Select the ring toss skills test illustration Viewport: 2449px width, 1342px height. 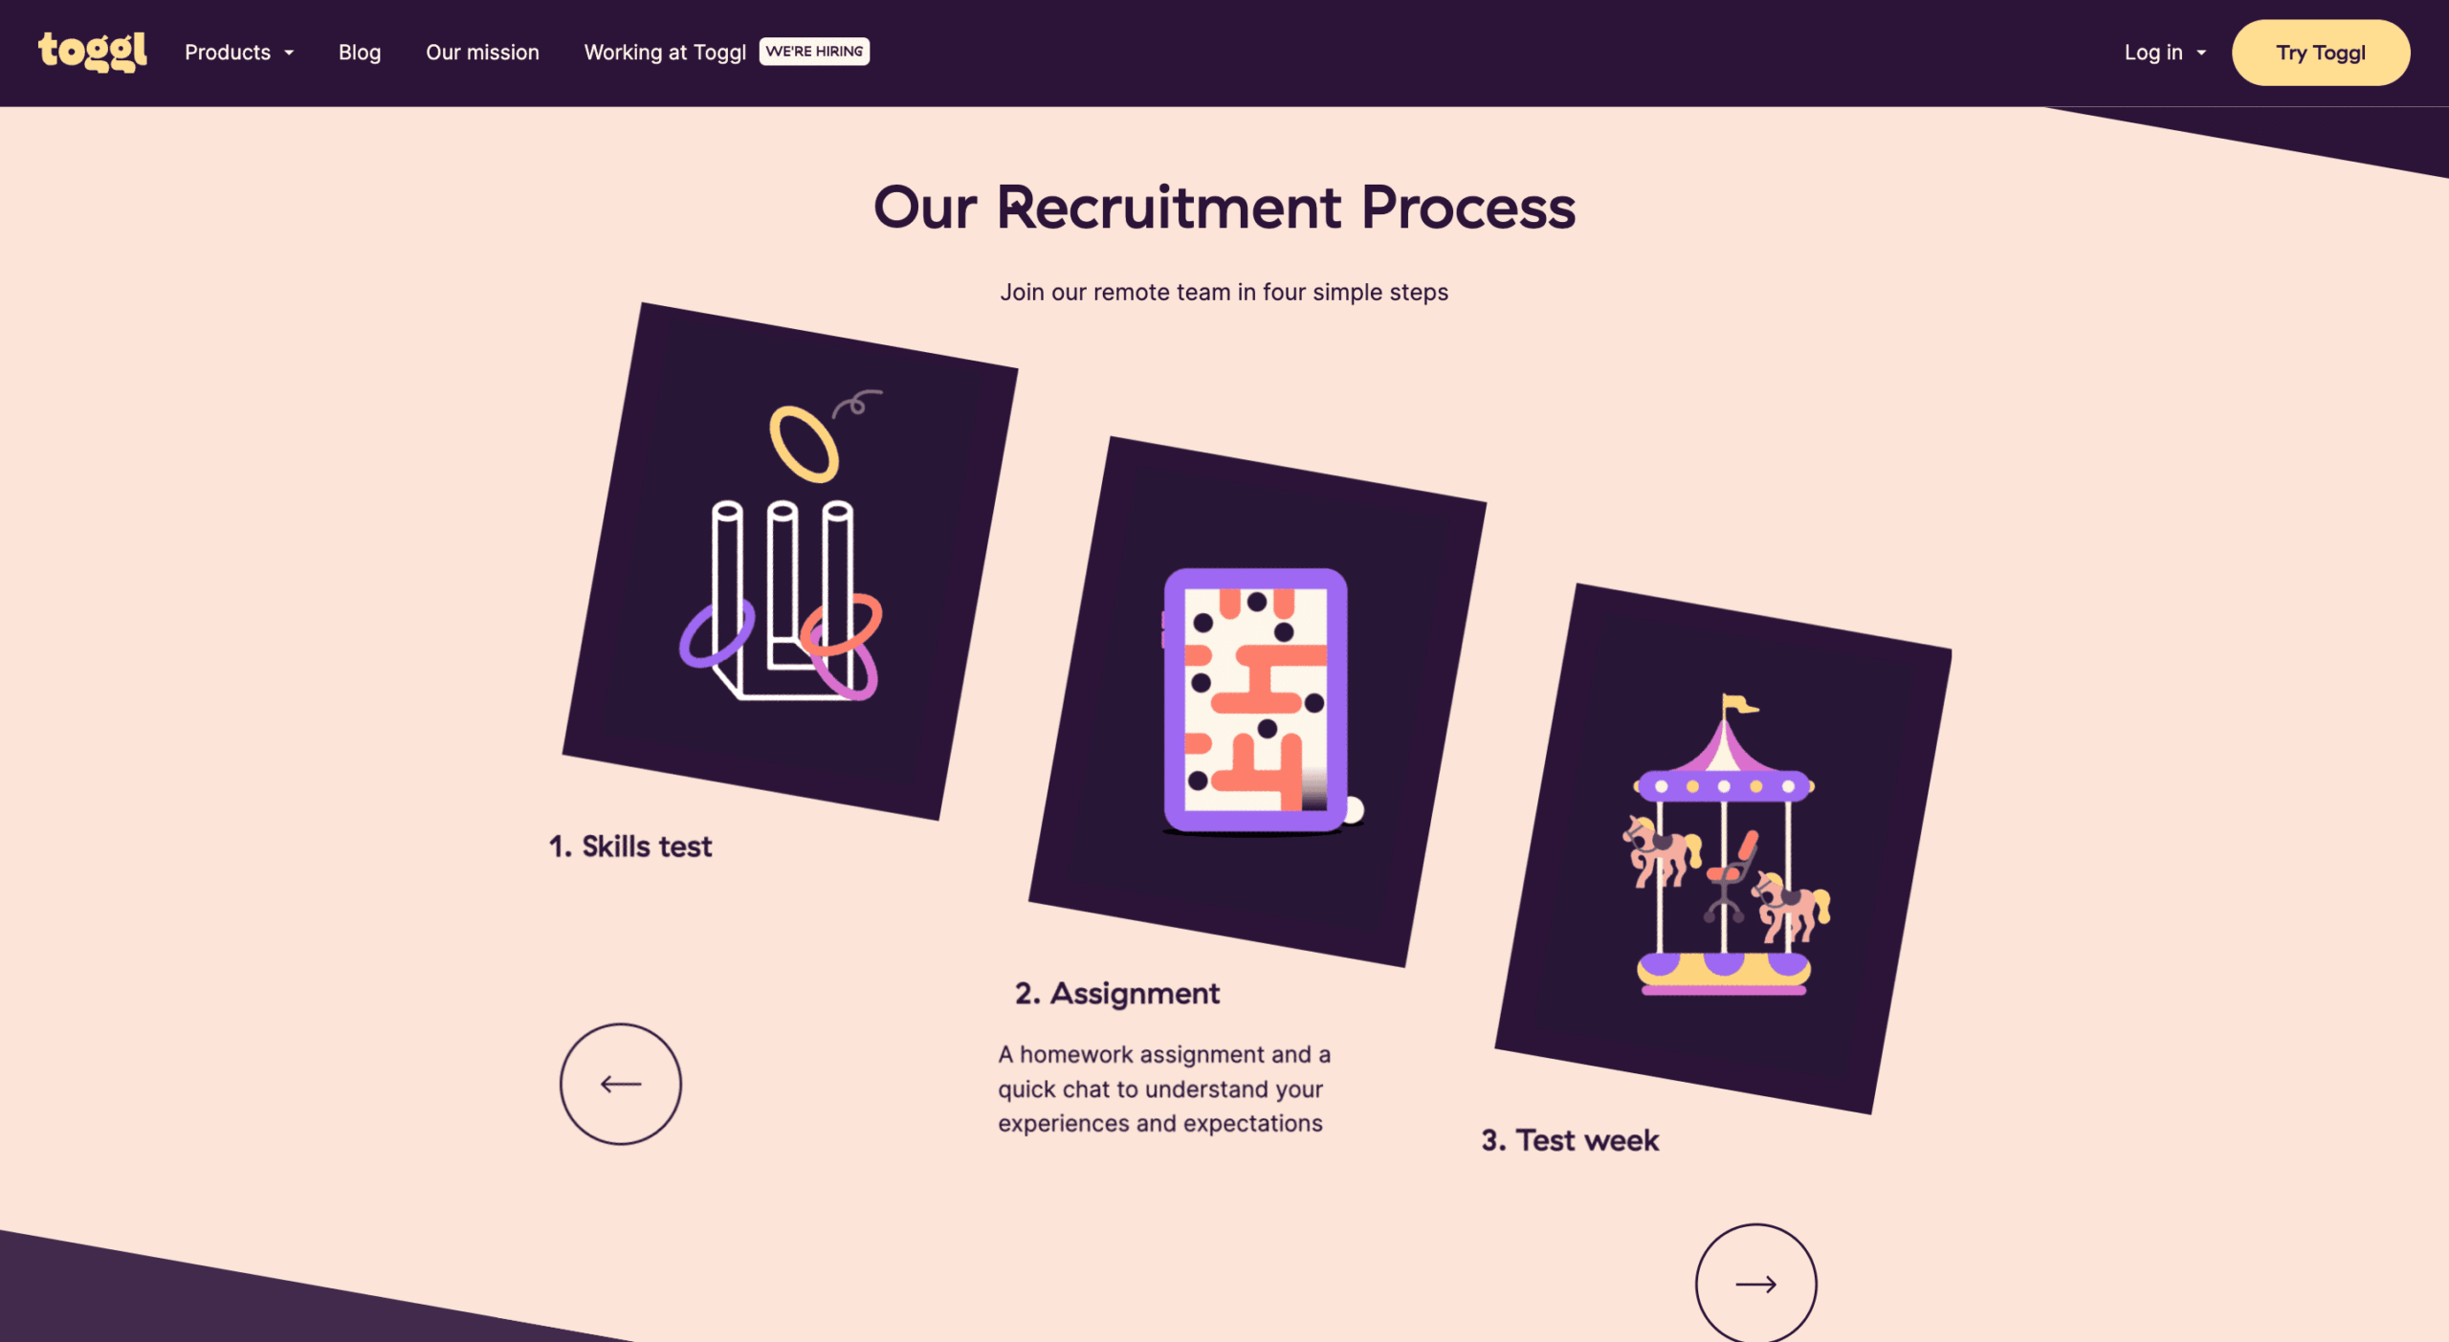click(790, 561)
